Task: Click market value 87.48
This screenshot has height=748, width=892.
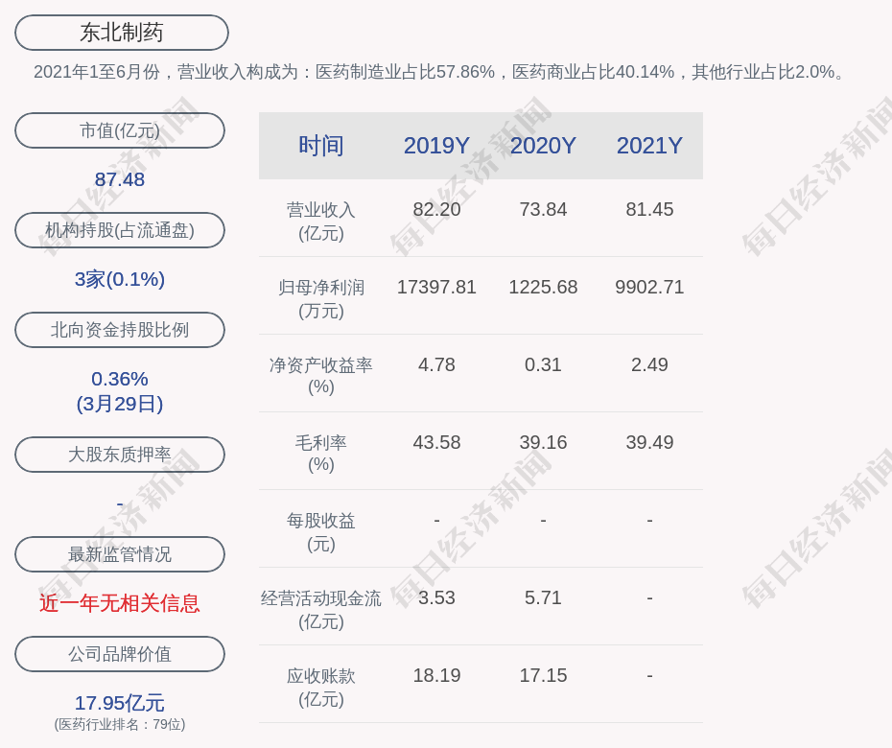Action: [120, 179]
